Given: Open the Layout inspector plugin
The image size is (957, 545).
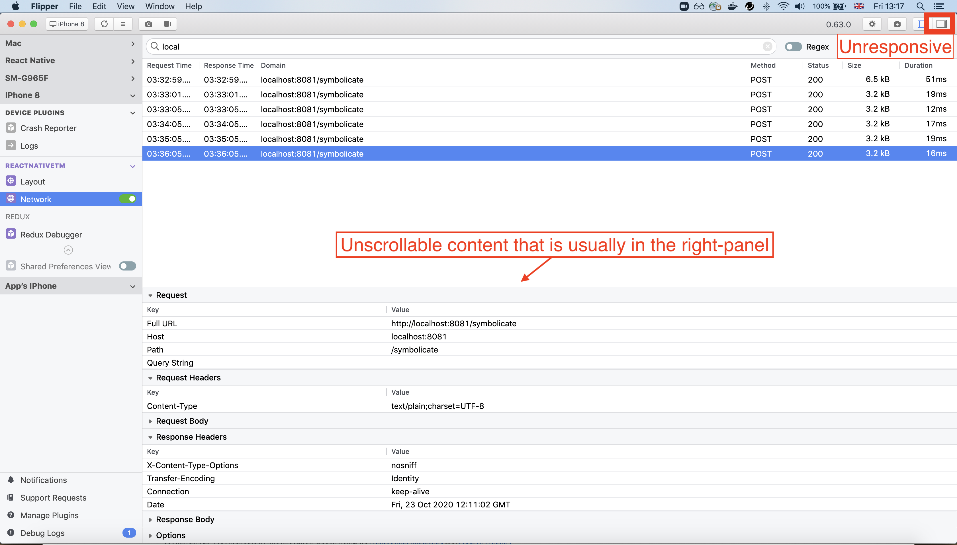Looking at the screenshot, I should coord(32,181).
